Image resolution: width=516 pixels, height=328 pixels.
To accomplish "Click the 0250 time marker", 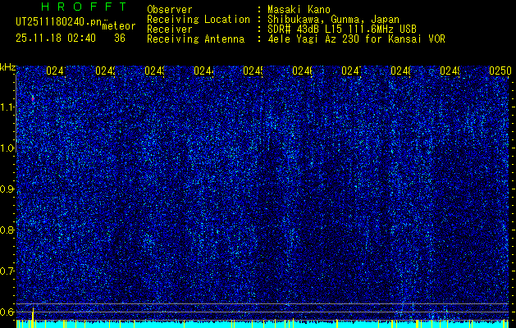I will tap(500, 71).
